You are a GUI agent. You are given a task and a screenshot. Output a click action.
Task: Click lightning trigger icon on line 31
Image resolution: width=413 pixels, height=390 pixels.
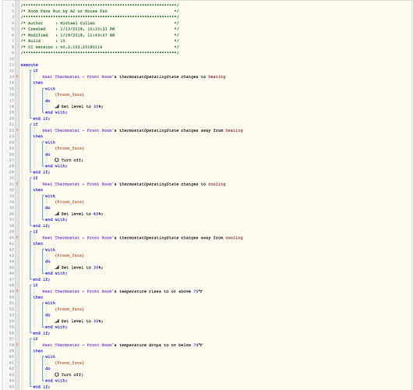pos(17,184)
